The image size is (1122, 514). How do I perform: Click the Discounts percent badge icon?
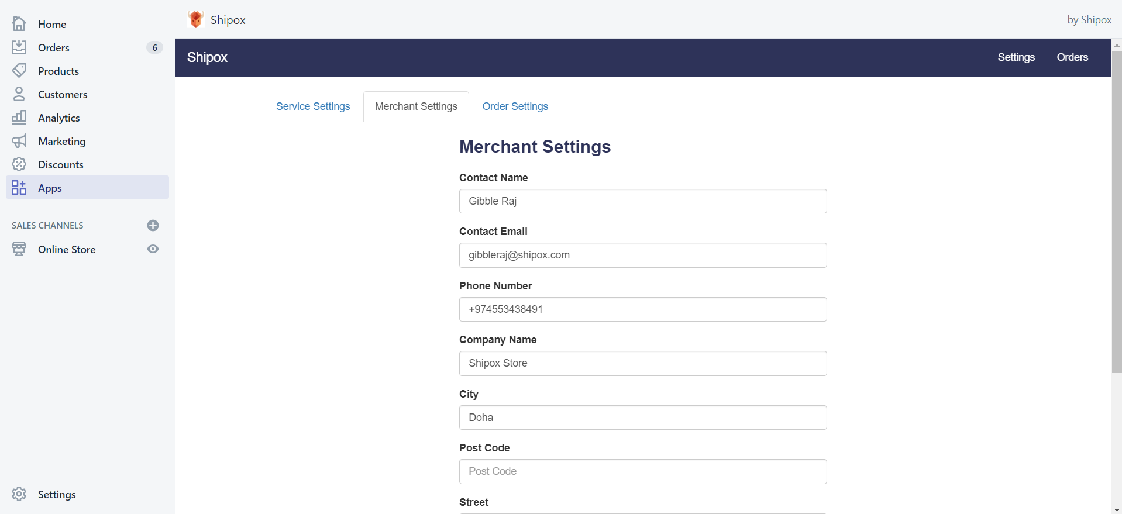pyautogui.click(x=19, y=164)
